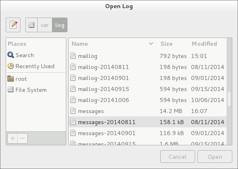Select maillog-20140915 file

pos(148,89)
